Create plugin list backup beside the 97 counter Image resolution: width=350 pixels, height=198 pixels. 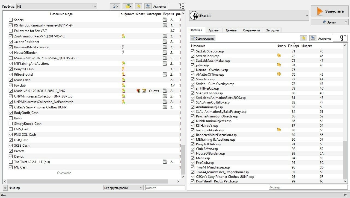pyautogui.click(x=313, y=39)
